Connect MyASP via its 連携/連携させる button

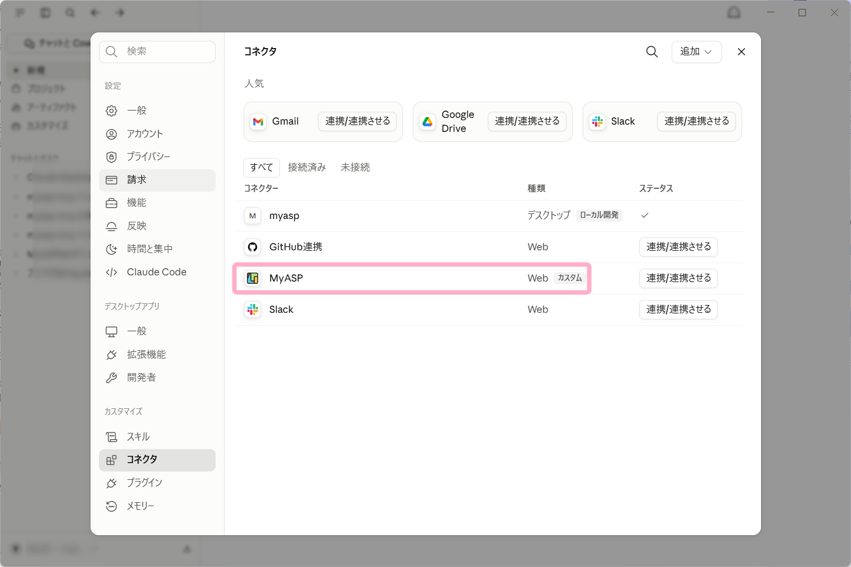(678, 278)
